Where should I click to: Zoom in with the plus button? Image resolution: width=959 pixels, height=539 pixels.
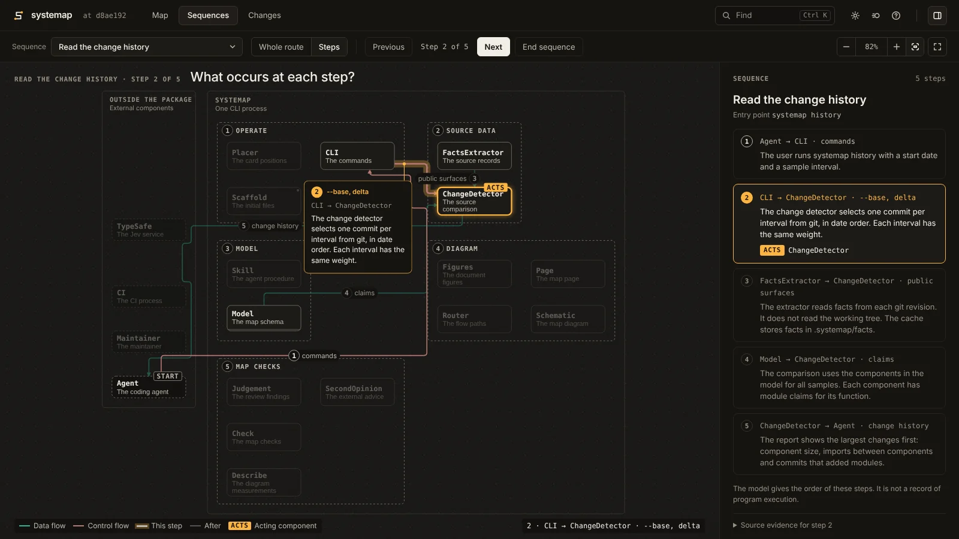coord(897,47)
